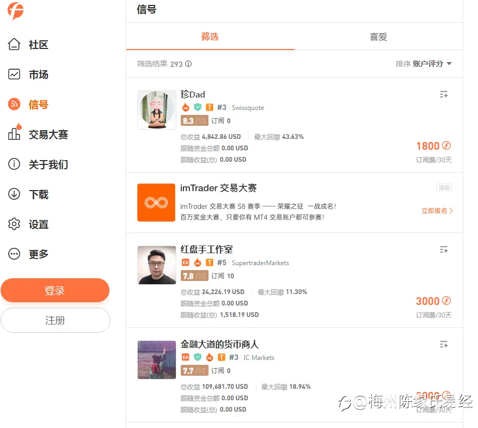The width and height of the screenshot is (478, 428).
Task: Click the coin icon beside 3000
Action: click(x=446, y=301)
